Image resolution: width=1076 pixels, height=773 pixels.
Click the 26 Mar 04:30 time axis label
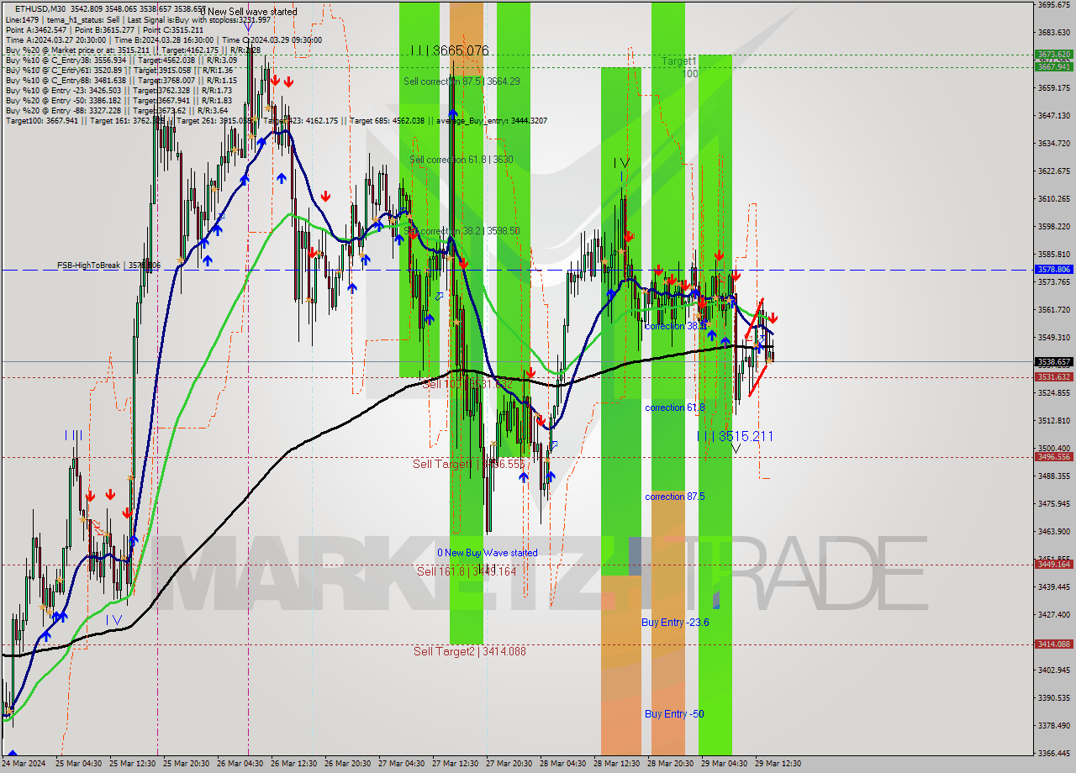point(240,764)
